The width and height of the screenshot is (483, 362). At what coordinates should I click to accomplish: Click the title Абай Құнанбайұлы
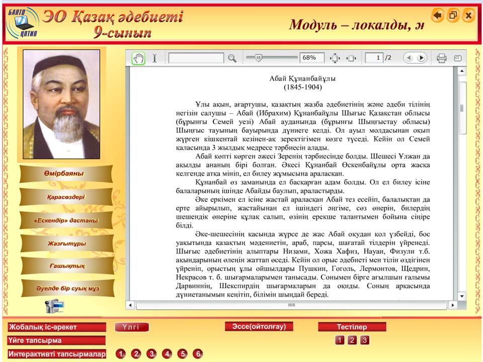pos(302,78)
